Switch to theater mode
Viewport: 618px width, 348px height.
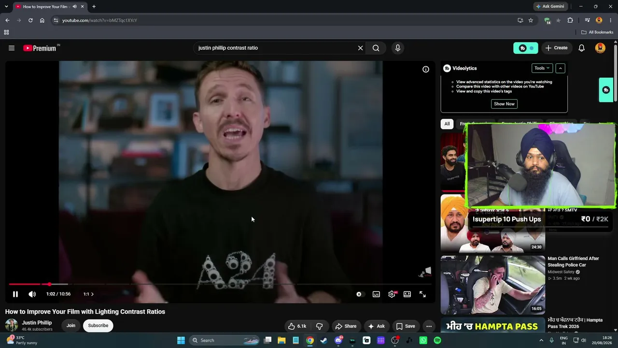coord(407,294)
